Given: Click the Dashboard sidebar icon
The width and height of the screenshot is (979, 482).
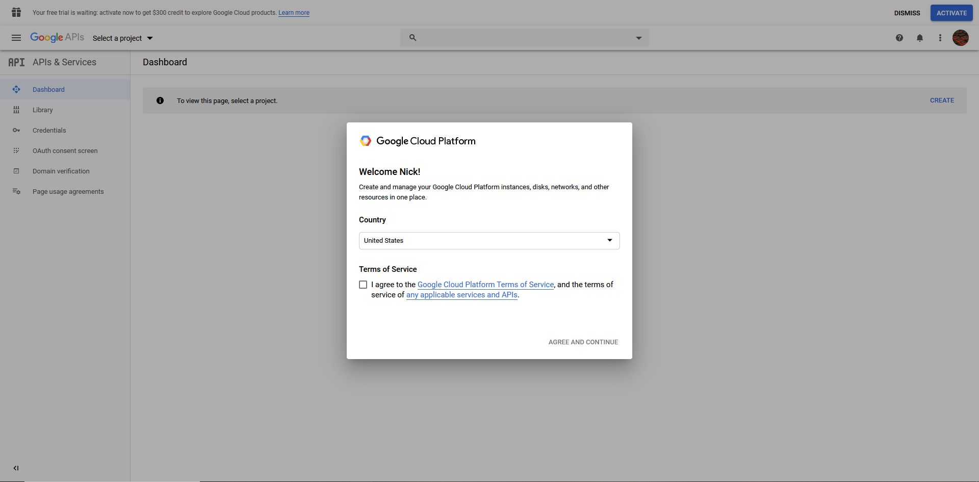Looking at the screenshot, I should pyautogui.click(x=16, y=89).
